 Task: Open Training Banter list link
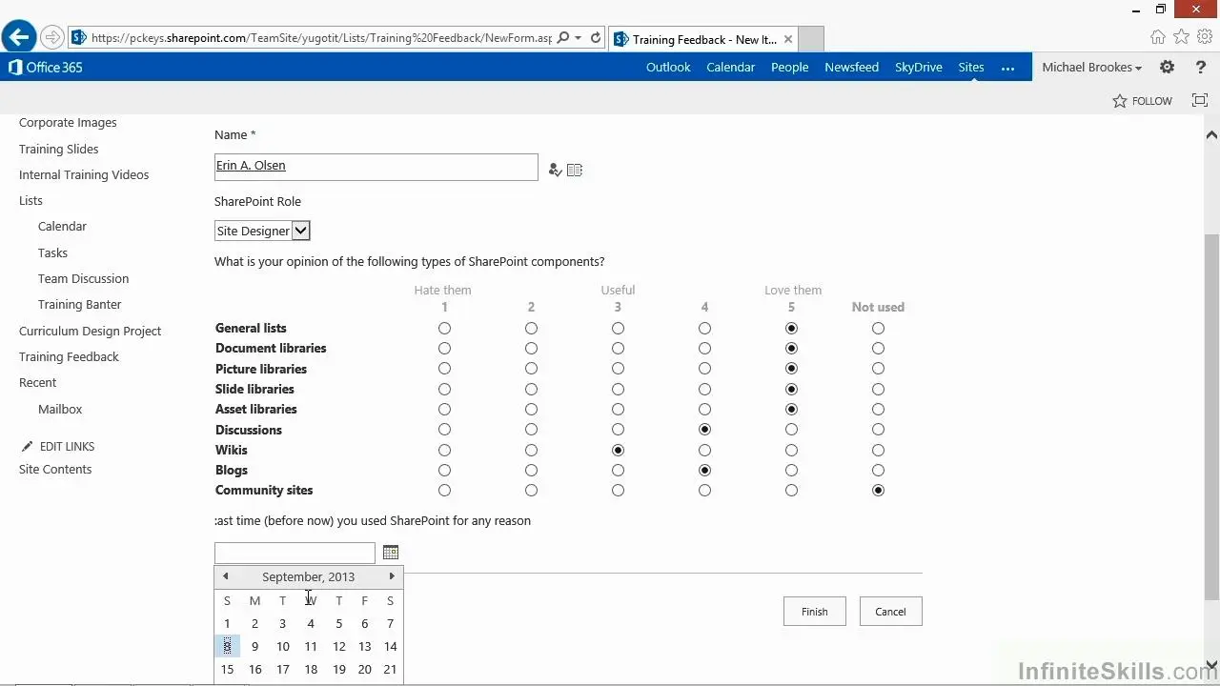tap(79, 304)
